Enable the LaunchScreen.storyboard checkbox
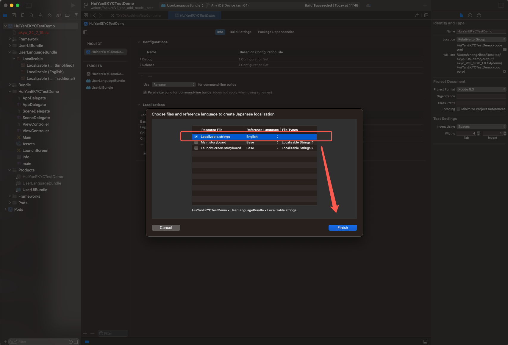Viewport: 508px width, 345px height. 196,148
